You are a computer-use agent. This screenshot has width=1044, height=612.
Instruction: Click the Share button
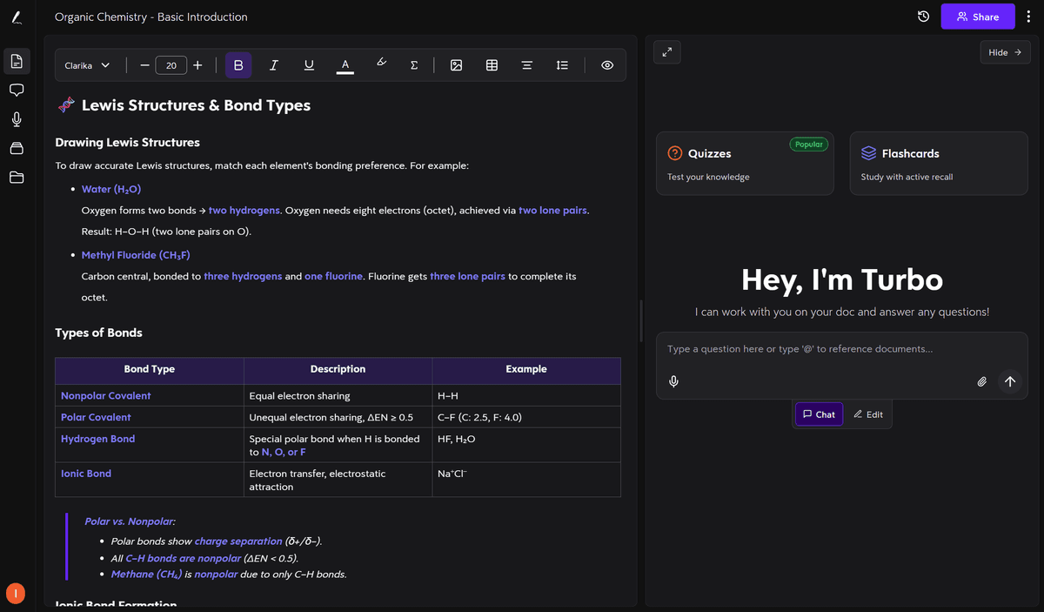978,16
